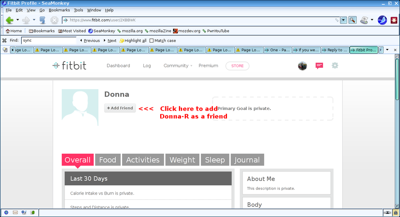Open the Edit menu
400x217 pixels.
pos(19,10)
